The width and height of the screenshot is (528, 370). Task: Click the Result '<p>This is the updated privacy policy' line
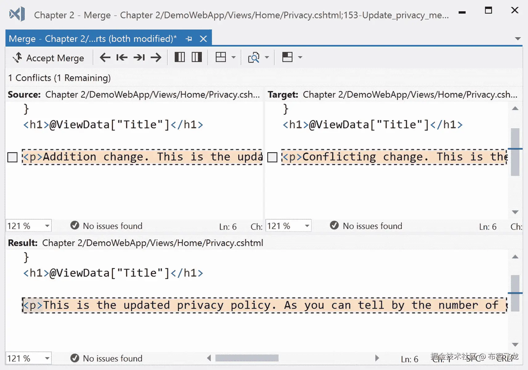264,305
